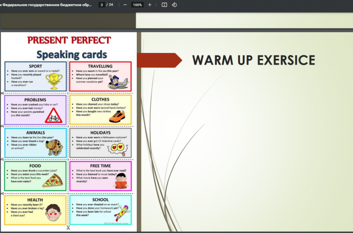
Task: Click 'Have you ever worn a Halloween costume?' line
Action: [101, 137]
